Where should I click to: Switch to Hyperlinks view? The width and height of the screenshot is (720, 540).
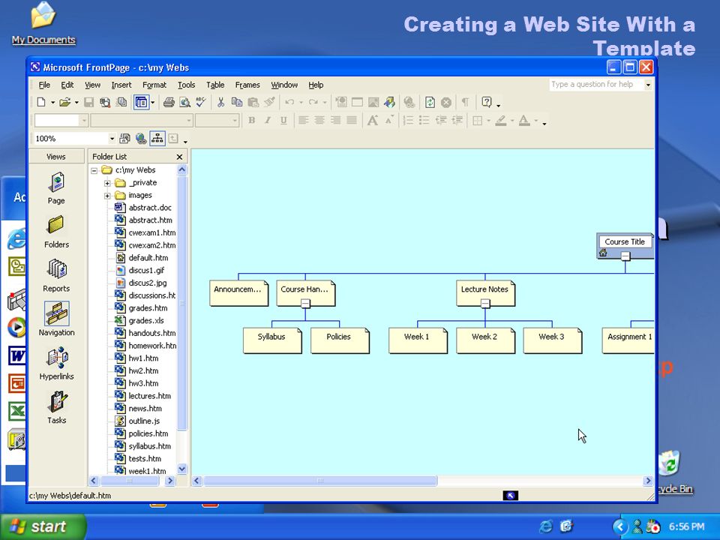click(x=56, y=363)
